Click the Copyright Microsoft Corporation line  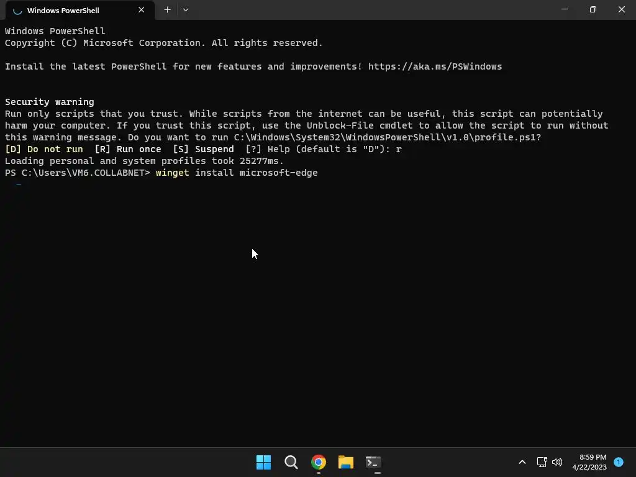pyautogui.click(x=163, y=43)
